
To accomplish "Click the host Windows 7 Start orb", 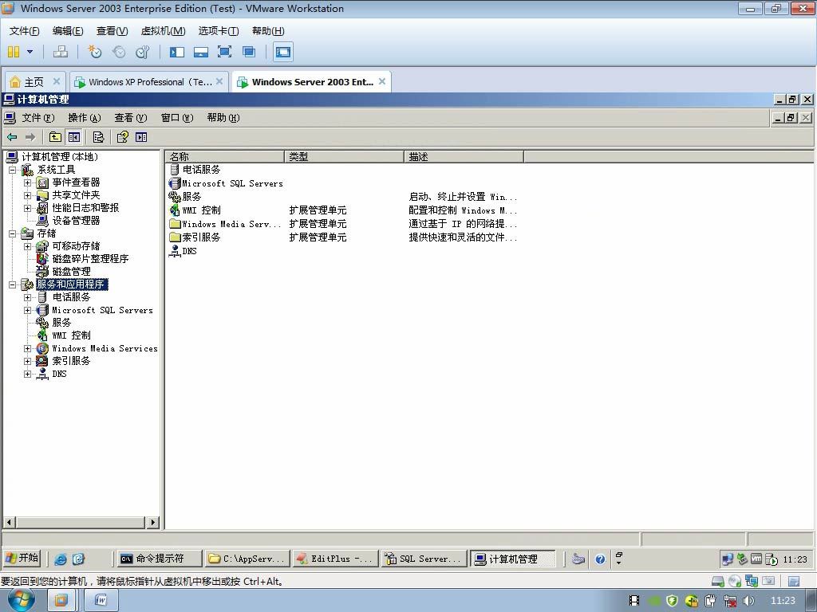I will tap(21, 600).
